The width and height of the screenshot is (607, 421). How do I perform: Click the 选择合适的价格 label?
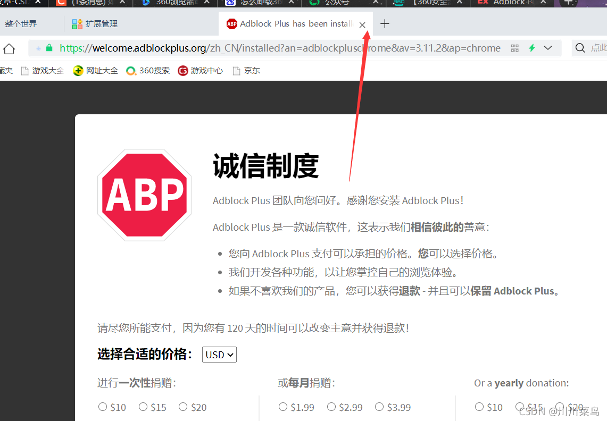(x=145, y=354)
